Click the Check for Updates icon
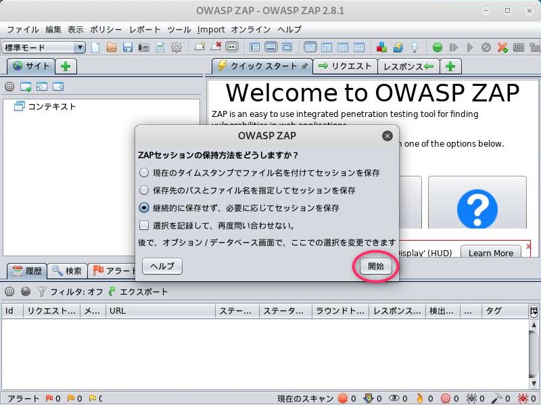 pyautogui.click(x=398, y=47)
